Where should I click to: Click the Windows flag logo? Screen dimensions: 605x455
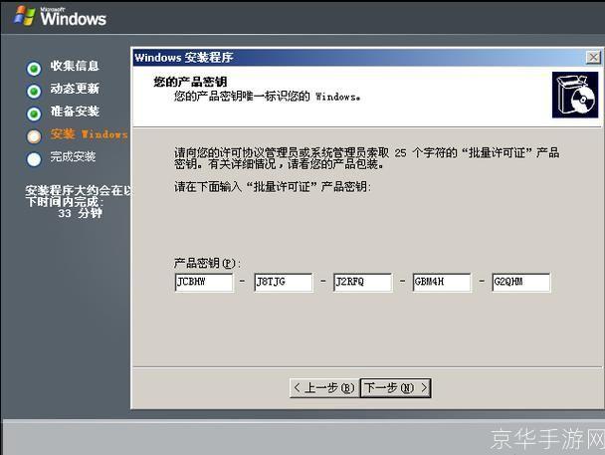[24, 16]
